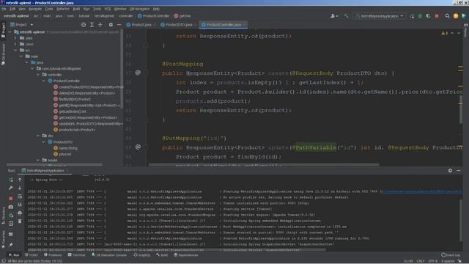Collapse the com.tutorial.retrofitapirest package
Viewport: 469px width, 264px height.
click(x=32, y=68)
